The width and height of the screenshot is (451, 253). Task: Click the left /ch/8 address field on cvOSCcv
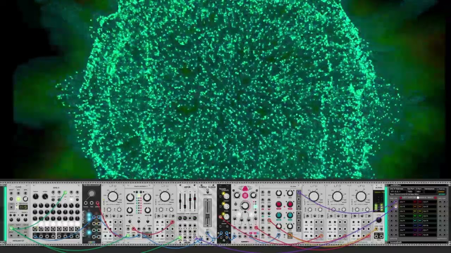coord(406,235)
